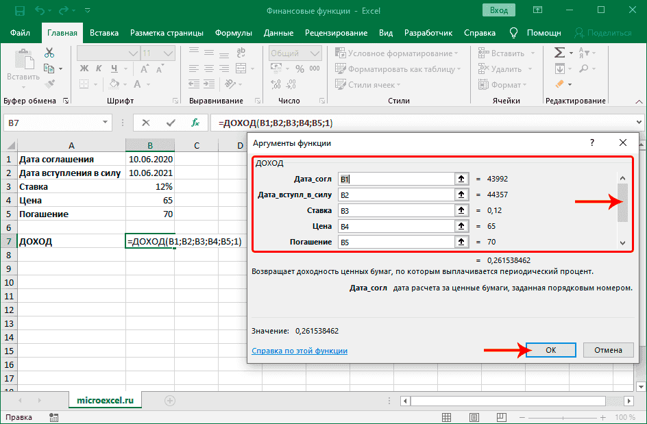Expand the Name Box dropdown arrow

tap(105, 123)
